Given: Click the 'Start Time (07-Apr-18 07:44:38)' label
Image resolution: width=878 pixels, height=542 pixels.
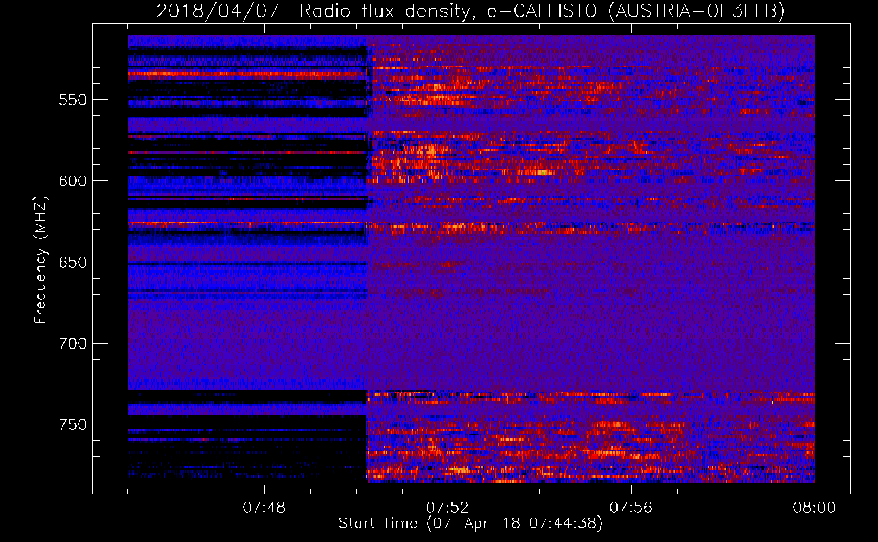Looking at the screenshot, I should click(x=470, y=524).
